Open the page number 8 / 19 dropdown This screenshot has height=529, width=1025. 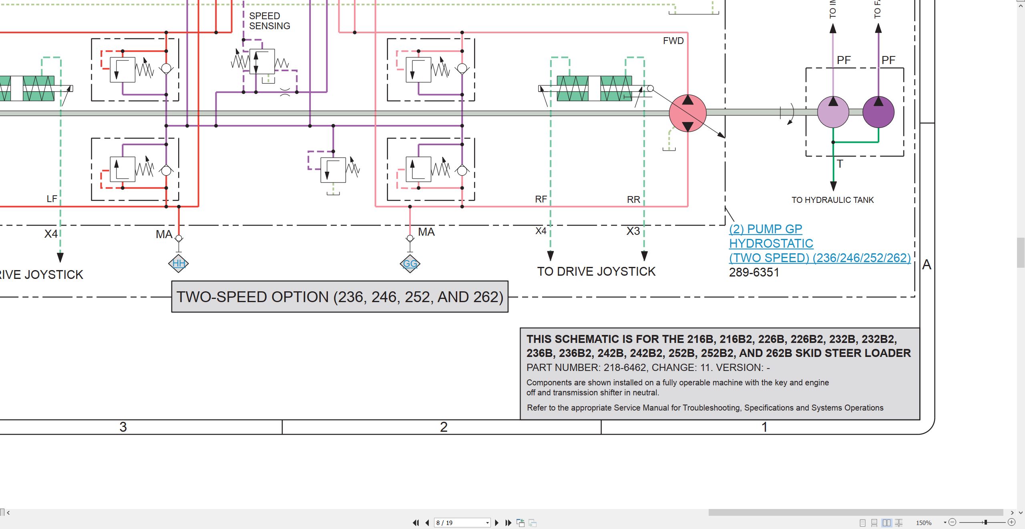pyautogui.click(x=487, y=523)
